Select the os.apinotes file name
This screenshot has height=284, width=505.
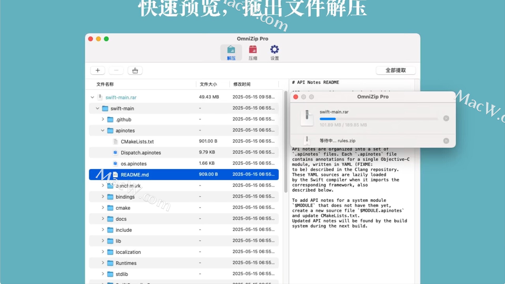134,164
